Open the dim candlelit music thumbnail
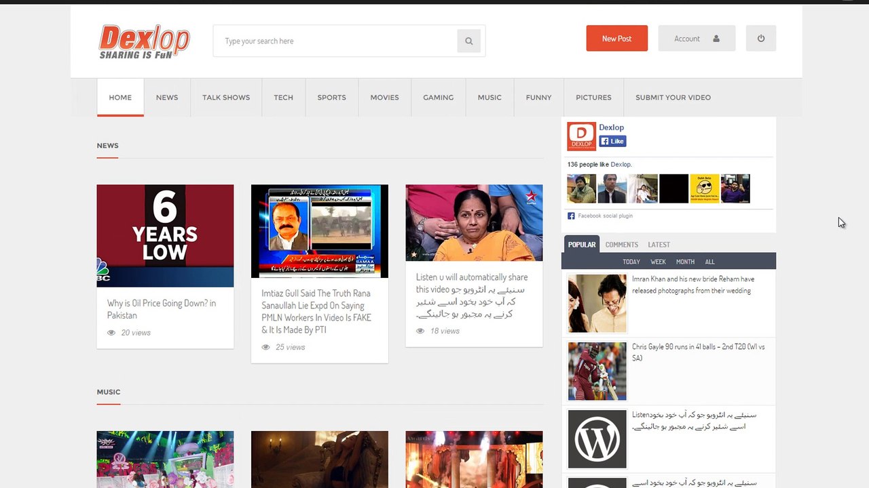 320,460
